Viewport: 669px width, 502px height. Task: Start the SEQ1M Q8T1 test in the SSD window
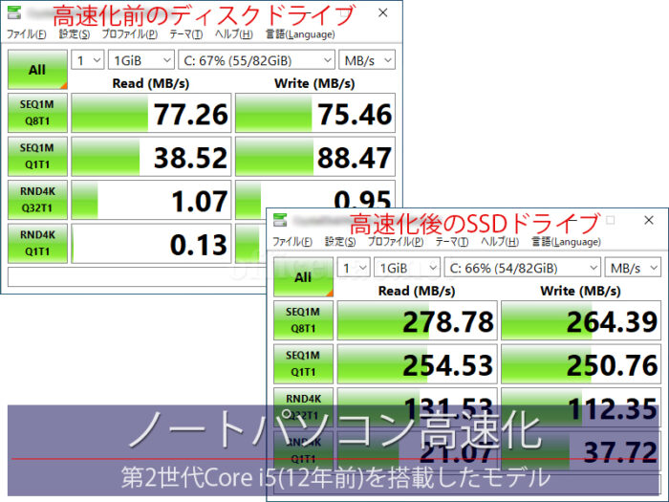303,320
